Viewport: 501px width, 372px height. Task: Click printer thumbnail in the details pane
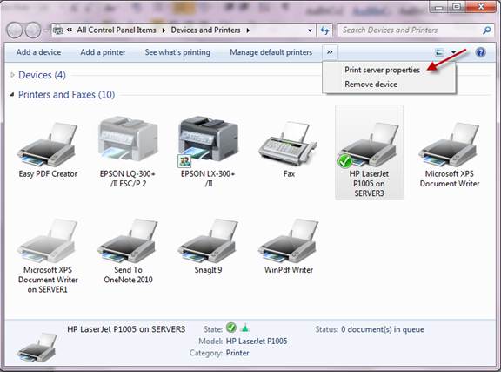(37, 348)
